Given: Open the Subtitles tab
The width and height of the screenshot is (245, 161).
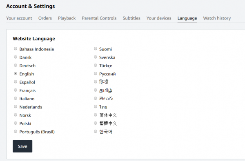Looking at the screenshot, I should [131, 18].
